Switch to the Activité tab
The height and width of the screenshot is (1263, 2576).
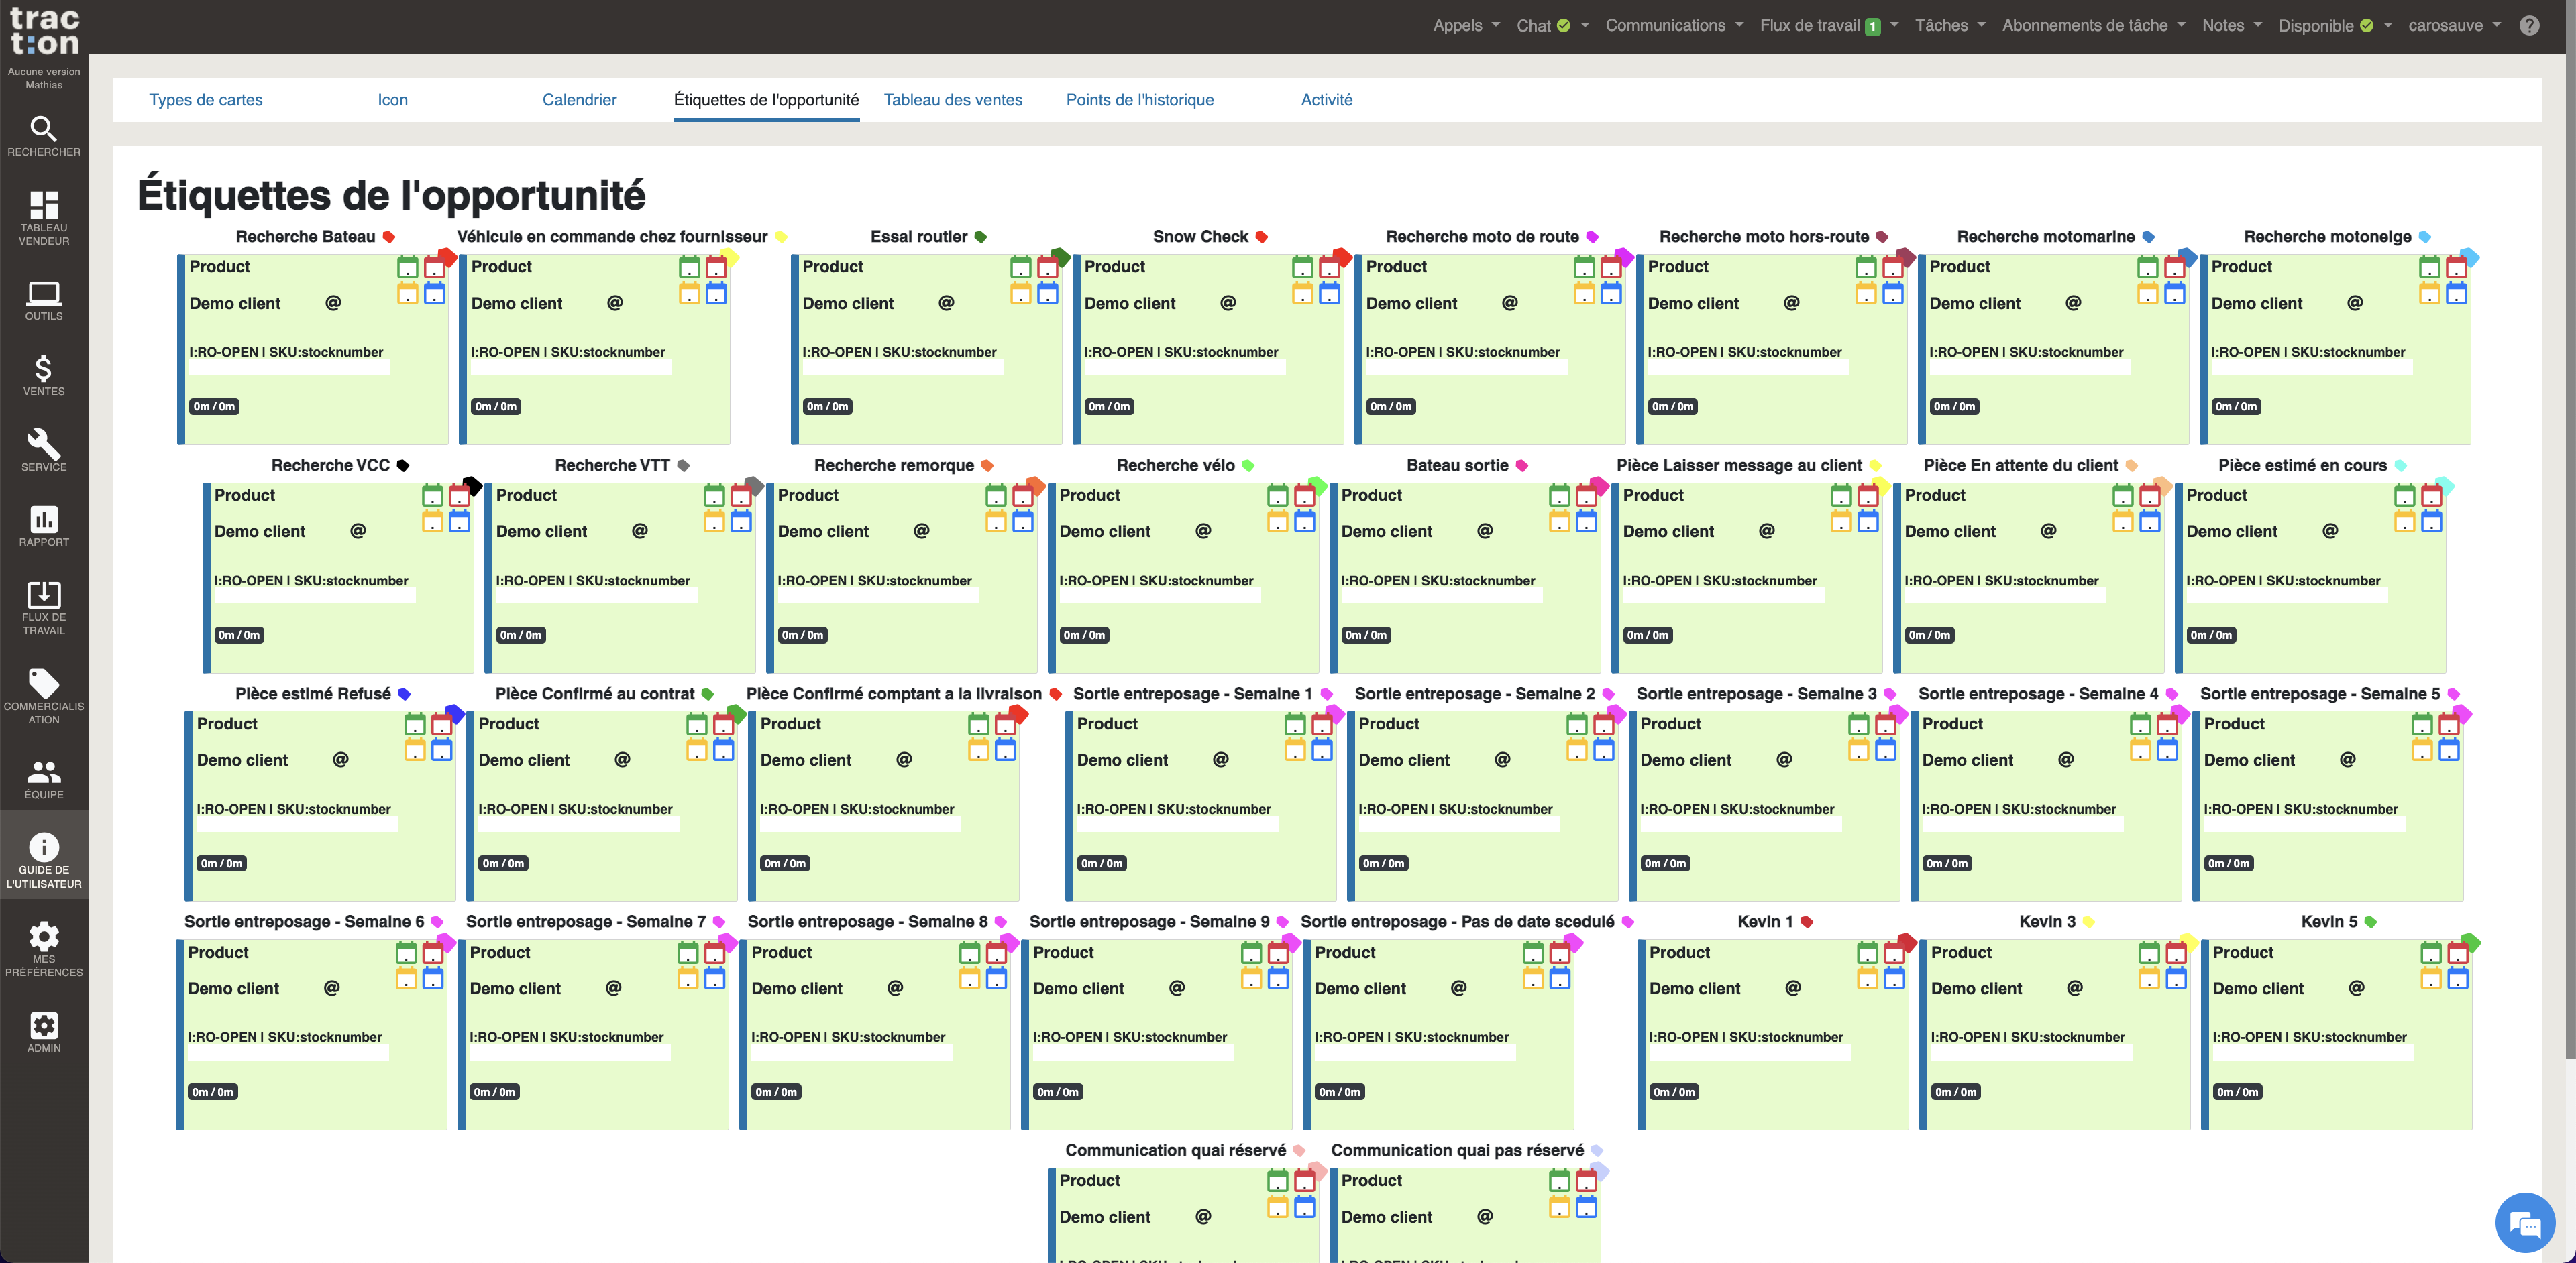(x=1327, y=100)
